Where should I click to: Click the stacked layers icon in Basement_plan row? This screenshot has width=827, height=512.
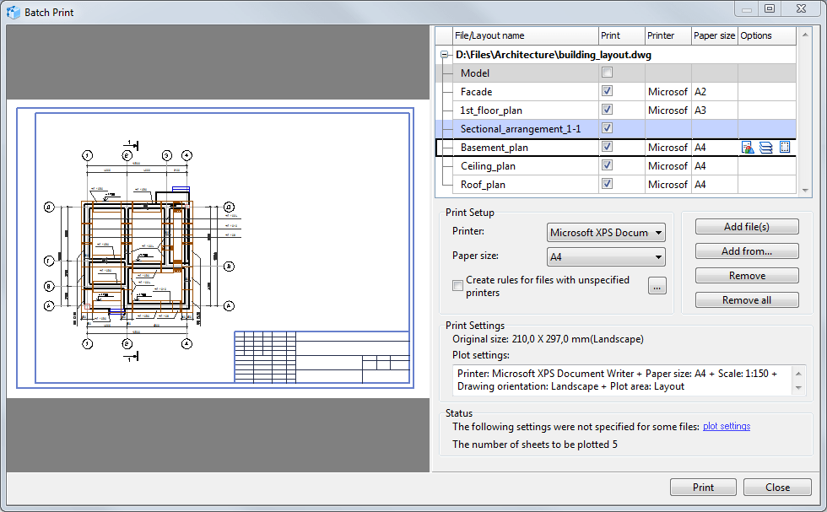[x=766, y=148]
